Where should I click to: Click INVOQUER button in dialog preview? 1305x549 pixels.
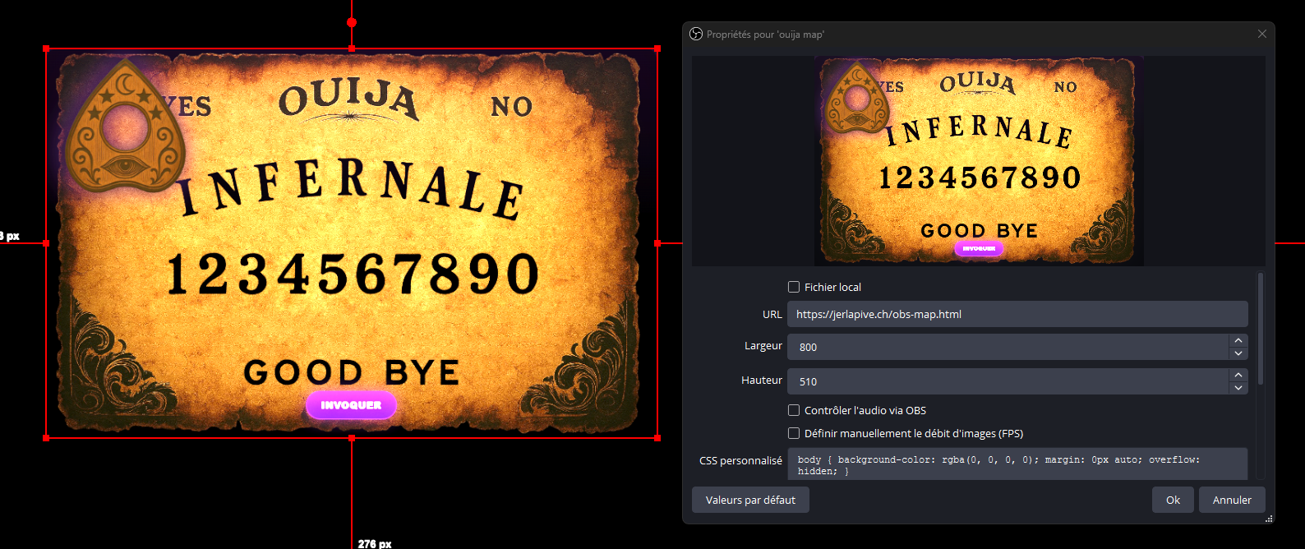[979, 248]
